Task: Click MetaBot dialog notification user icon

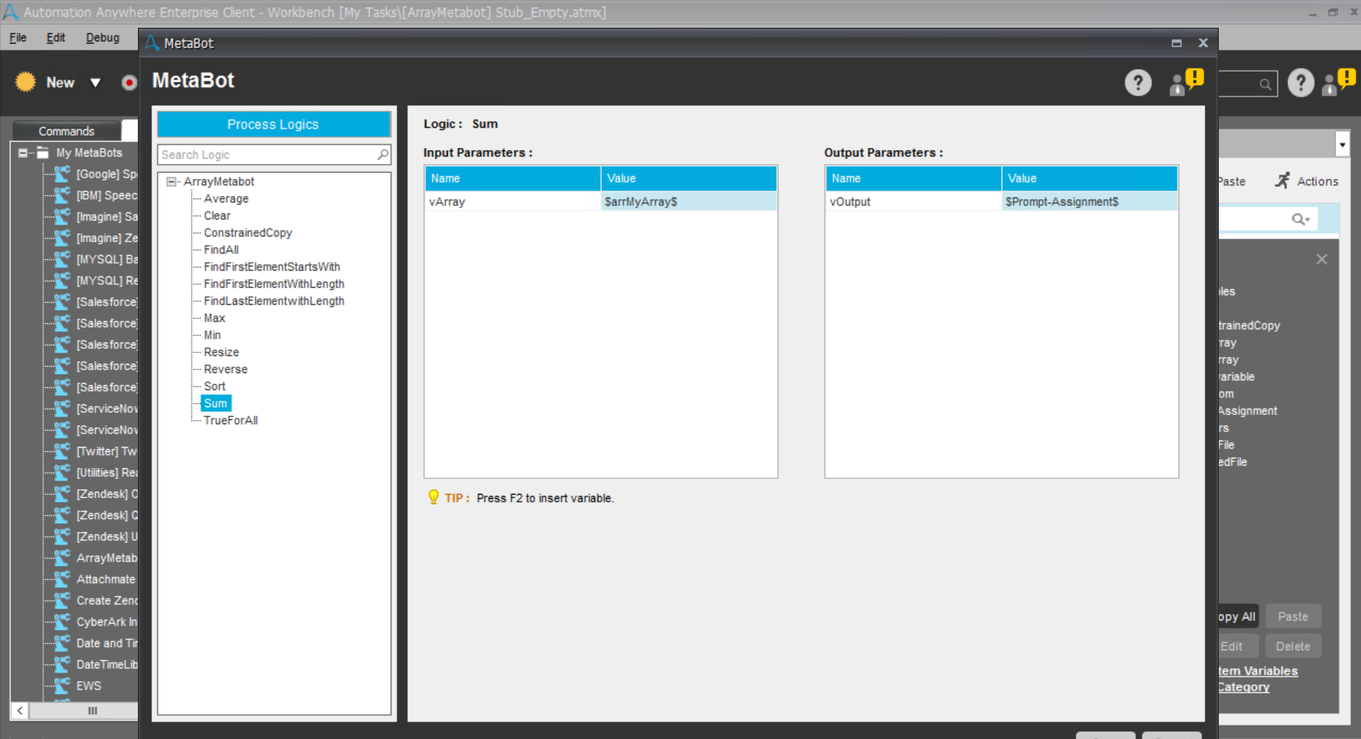Action: coord(1185,82)
